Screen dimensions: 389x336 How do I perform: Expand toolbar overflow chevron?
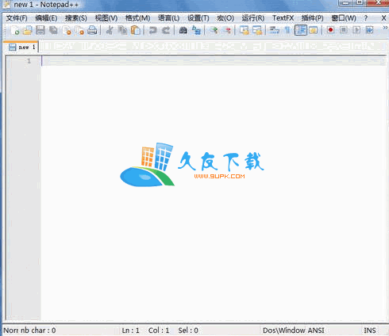385,28
